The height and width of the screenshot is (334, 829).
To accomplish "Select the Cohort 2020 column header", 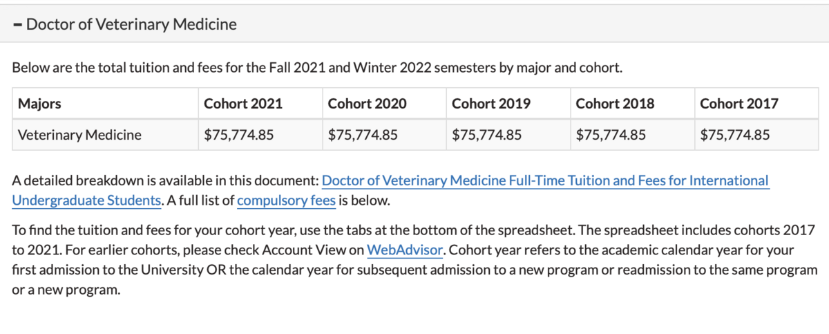I will coord(367,104).
